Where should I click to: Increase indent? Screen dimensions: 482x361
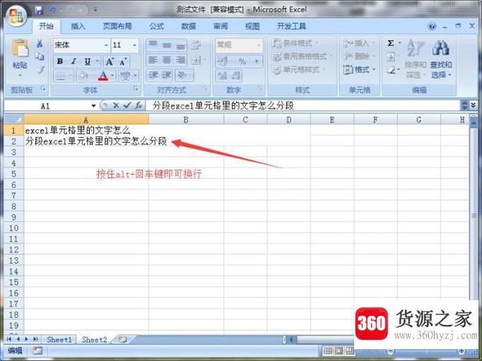coord(167,75)
